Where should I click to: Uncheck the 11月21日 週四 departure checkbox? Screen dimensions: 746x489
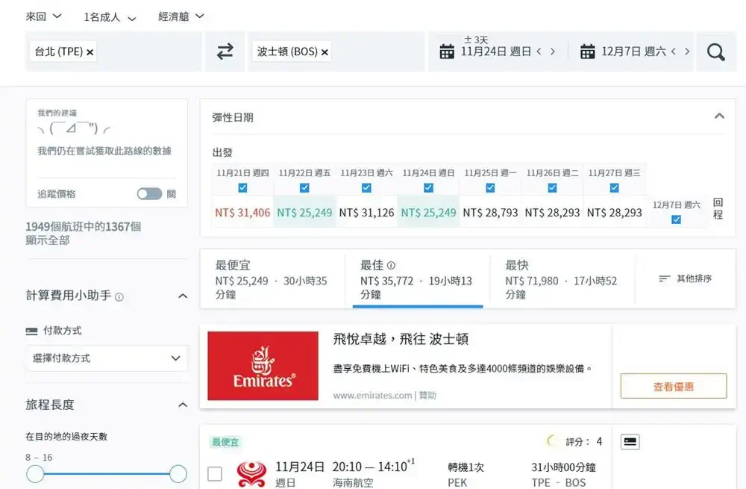click(x=242, y=187)
